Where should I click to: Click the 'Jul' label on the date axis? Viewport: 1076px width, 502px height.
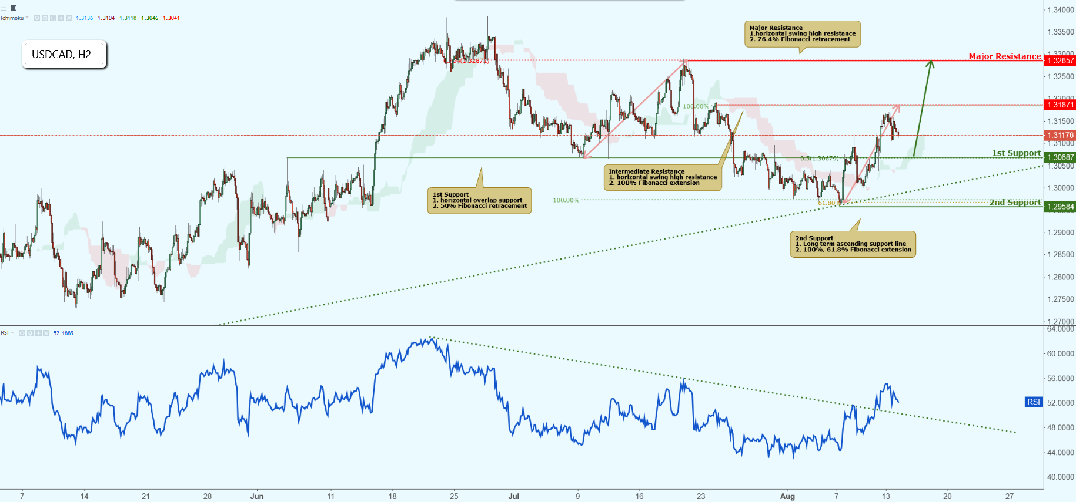514,496
